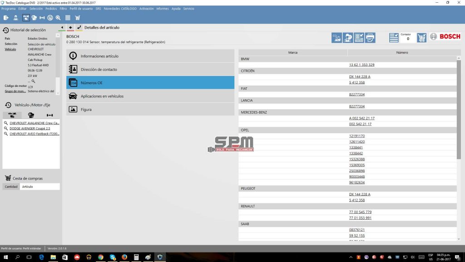
Task: Open Calculator from the taskbar
Action: (x=136, y=257)
